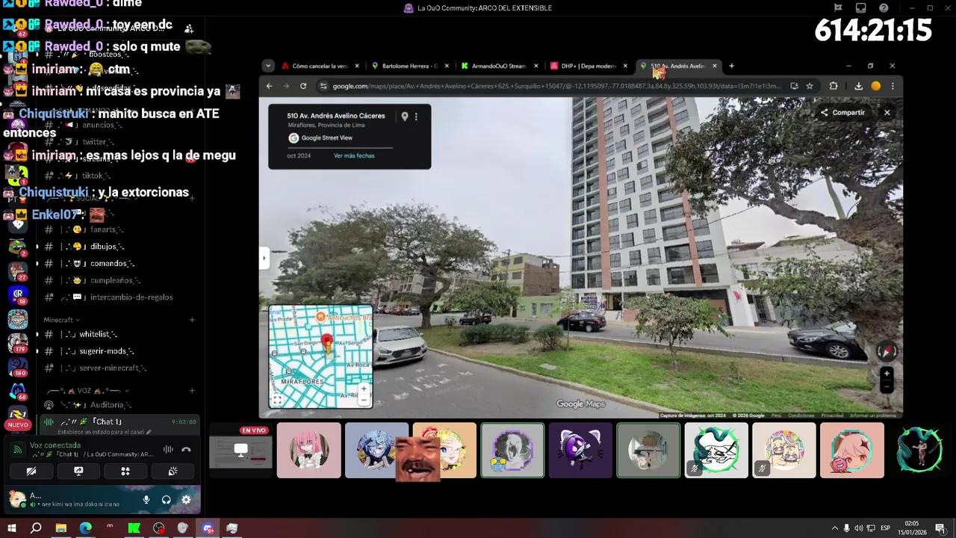
Task: Select the Chat 1 voice channel
Action: (120, 421)
